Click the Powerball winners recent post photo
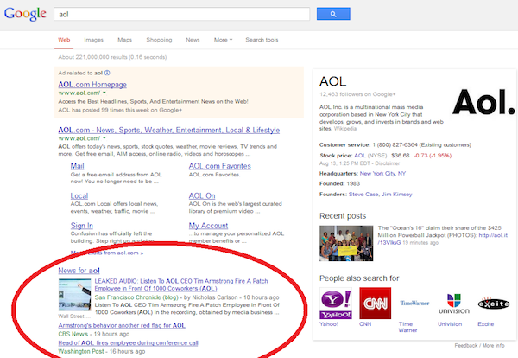The width and height of the screenshot is (518, 358). (346, 243)
